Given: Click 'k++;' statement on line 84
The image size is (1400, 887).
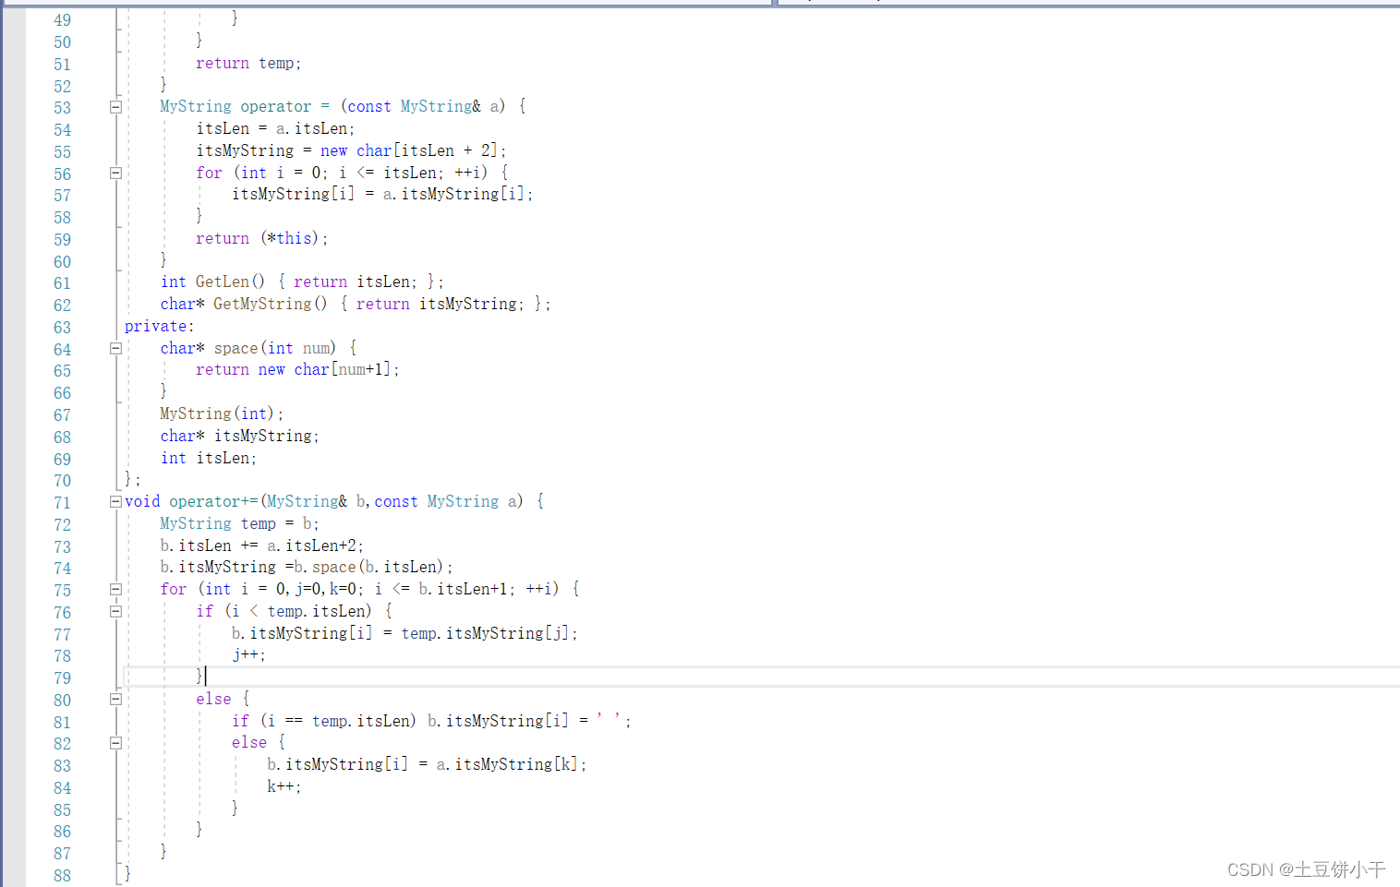Looking at the screenshot, I should point(284,786).
